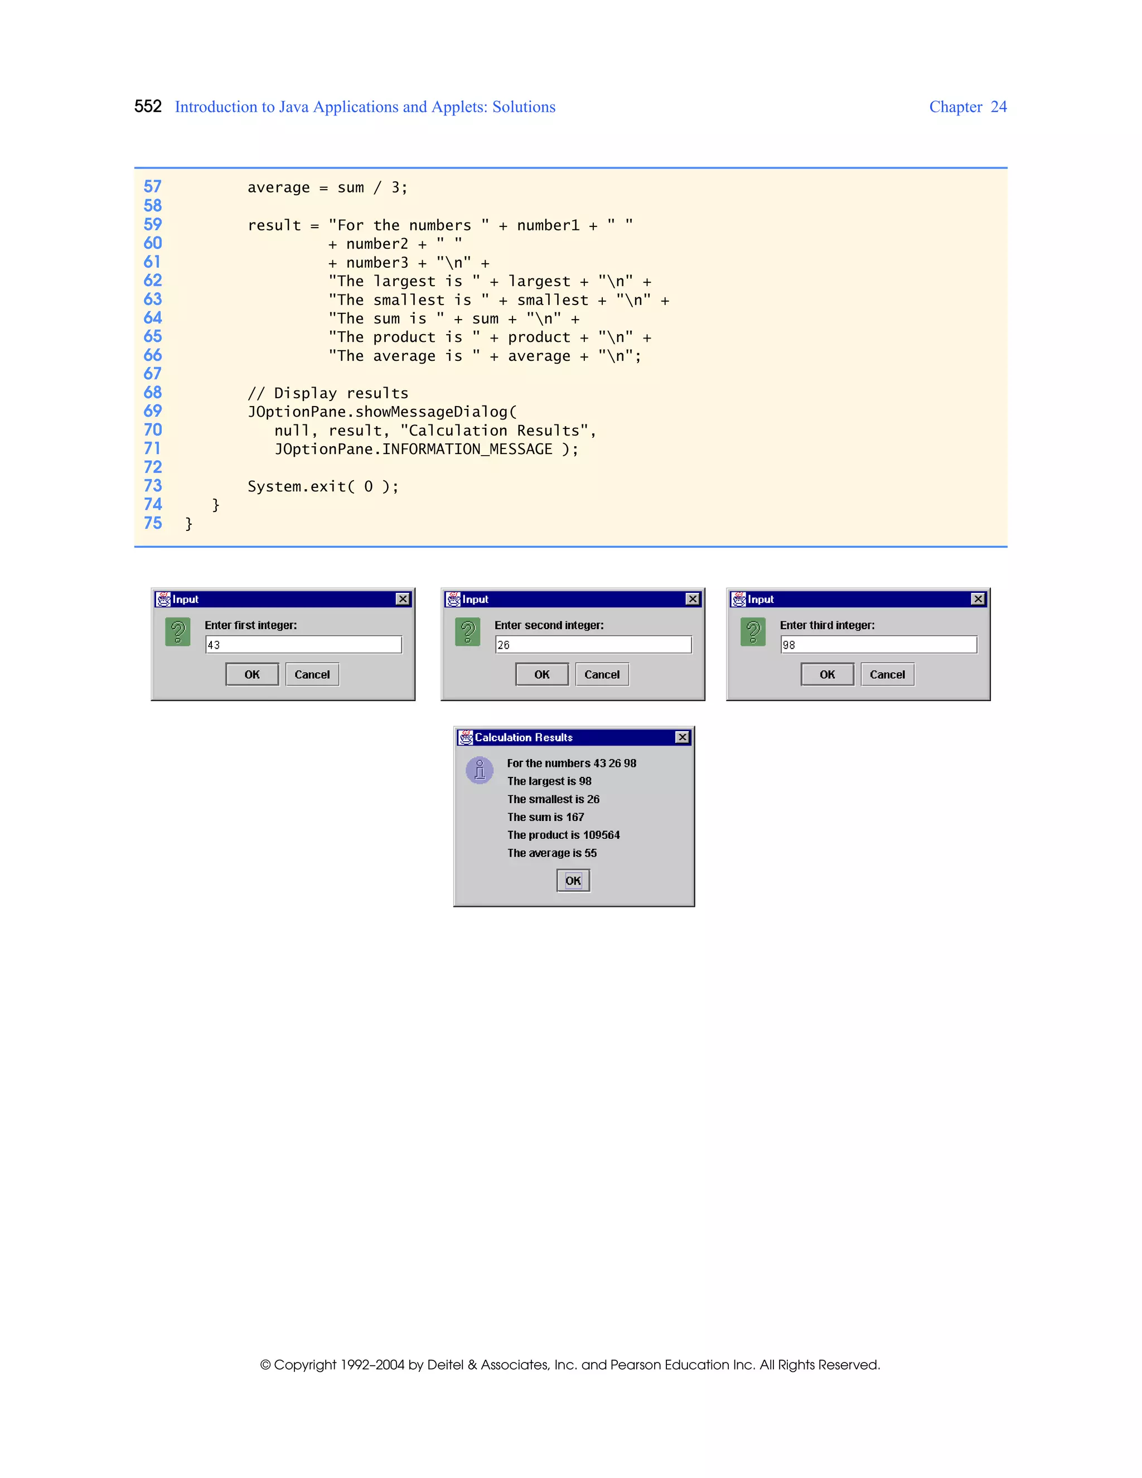Click the text 'The average is 55'
Screen dimensions: 1142x1478
click(x=552, y=853)
